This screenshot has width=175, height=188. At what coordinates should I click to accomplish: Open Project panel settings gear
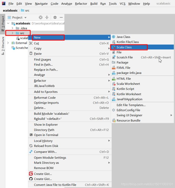tap(55, 18)
